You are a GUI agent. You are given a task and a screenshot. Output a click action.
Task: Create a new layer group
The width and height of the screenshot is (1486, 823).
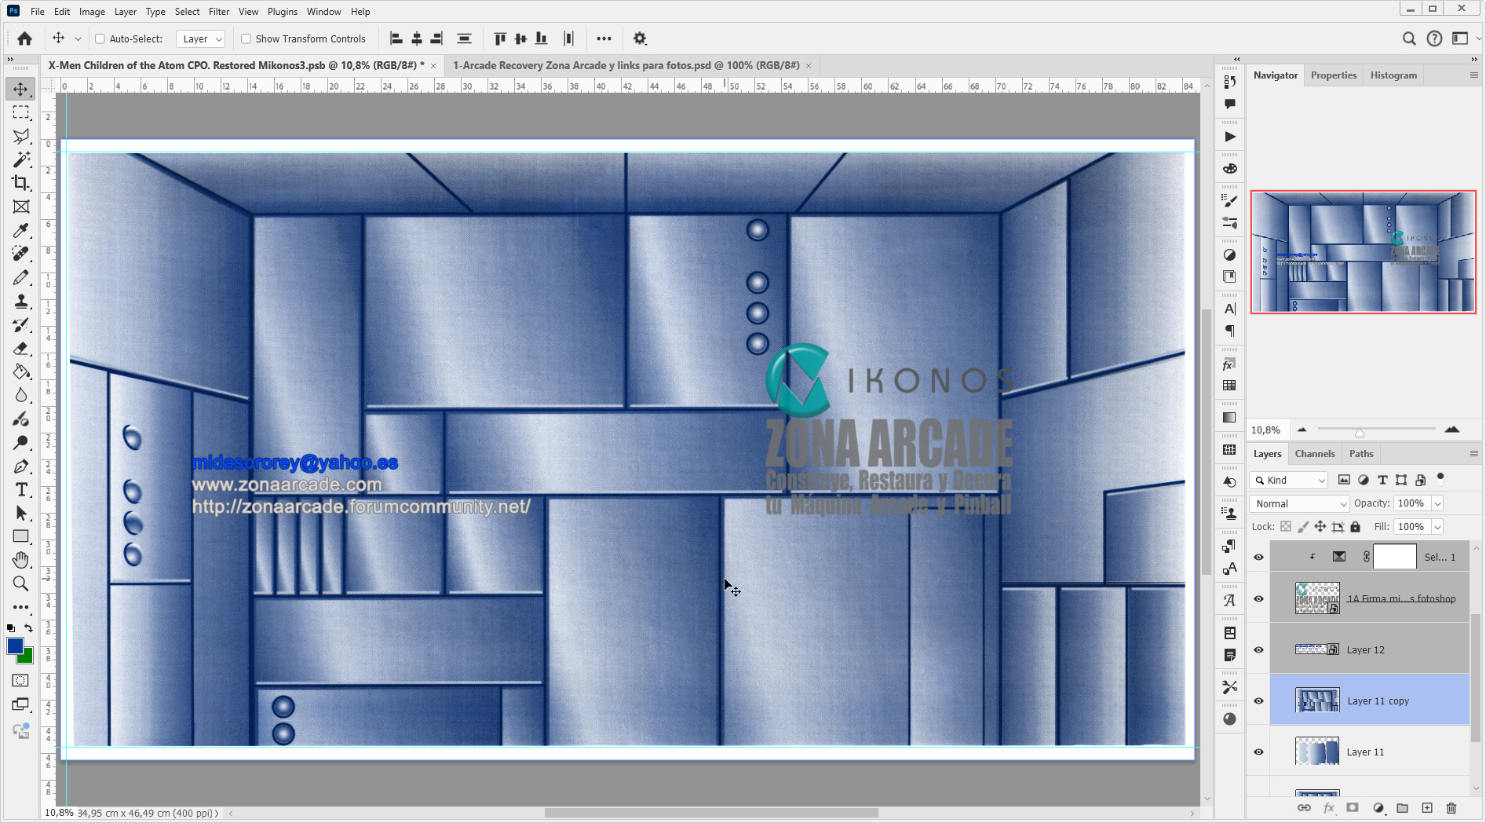1403,808
